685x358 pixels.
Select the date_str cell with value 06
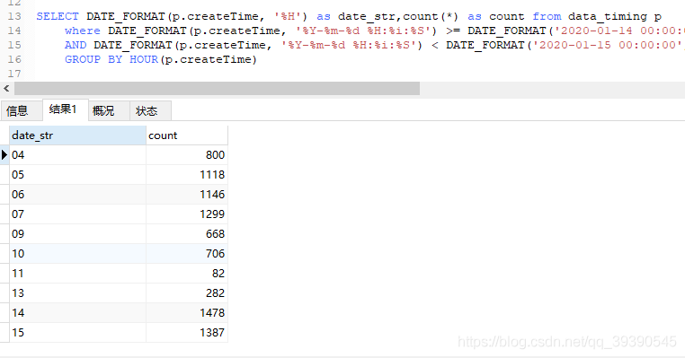[78, 194]
